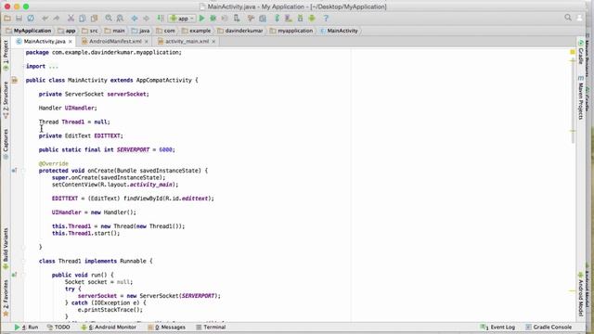Expand the folded import statements
The image size is (594, 334).
click(x=54, y=66)
